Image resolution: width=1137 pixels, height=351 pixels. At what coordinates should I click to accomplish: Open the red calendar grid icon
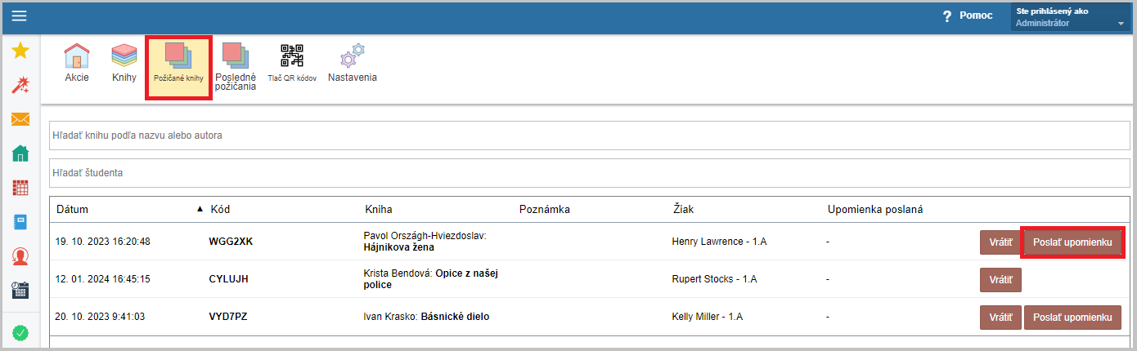(x=20, y=187)
